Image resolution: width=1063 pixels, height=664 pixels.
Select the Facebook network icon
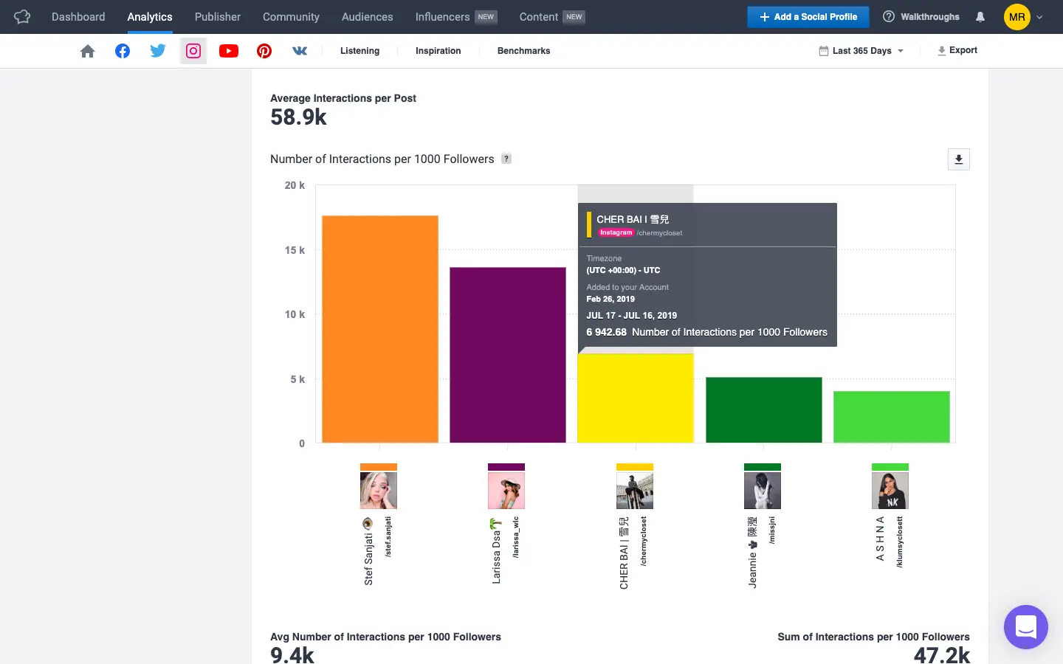(x=123, y=51)
